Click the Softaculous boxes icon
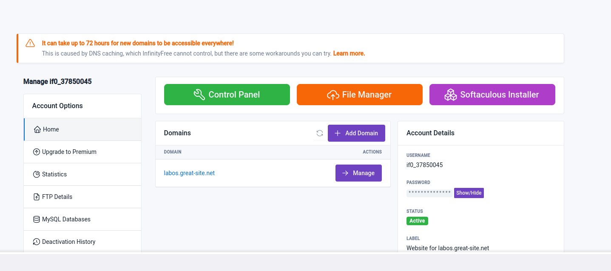 tap(451, 95)
